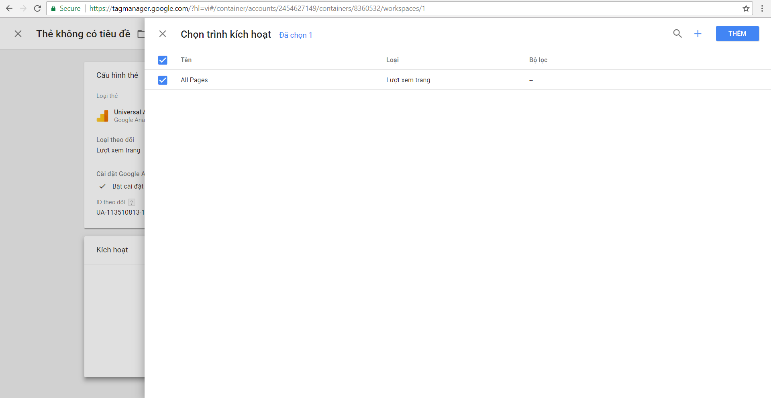771x398 pixels.
Task: Sort by the Loại column header
Action: [392, 60]
